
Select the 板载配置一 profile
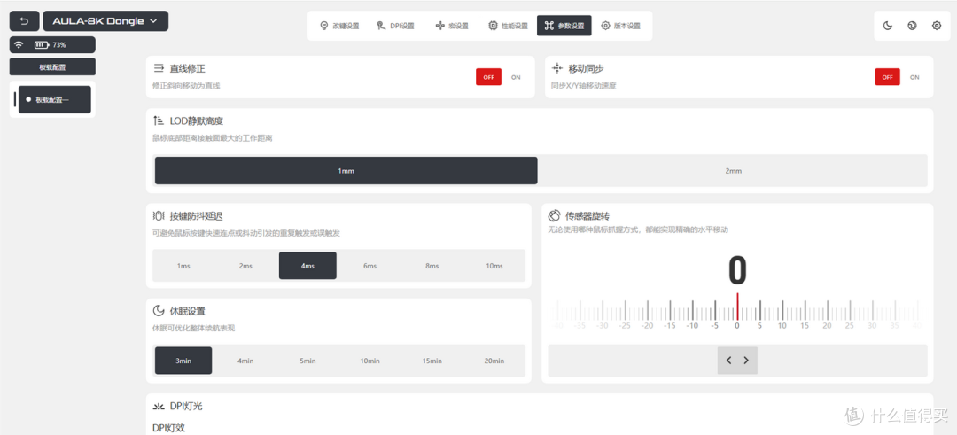pos(54,99)
